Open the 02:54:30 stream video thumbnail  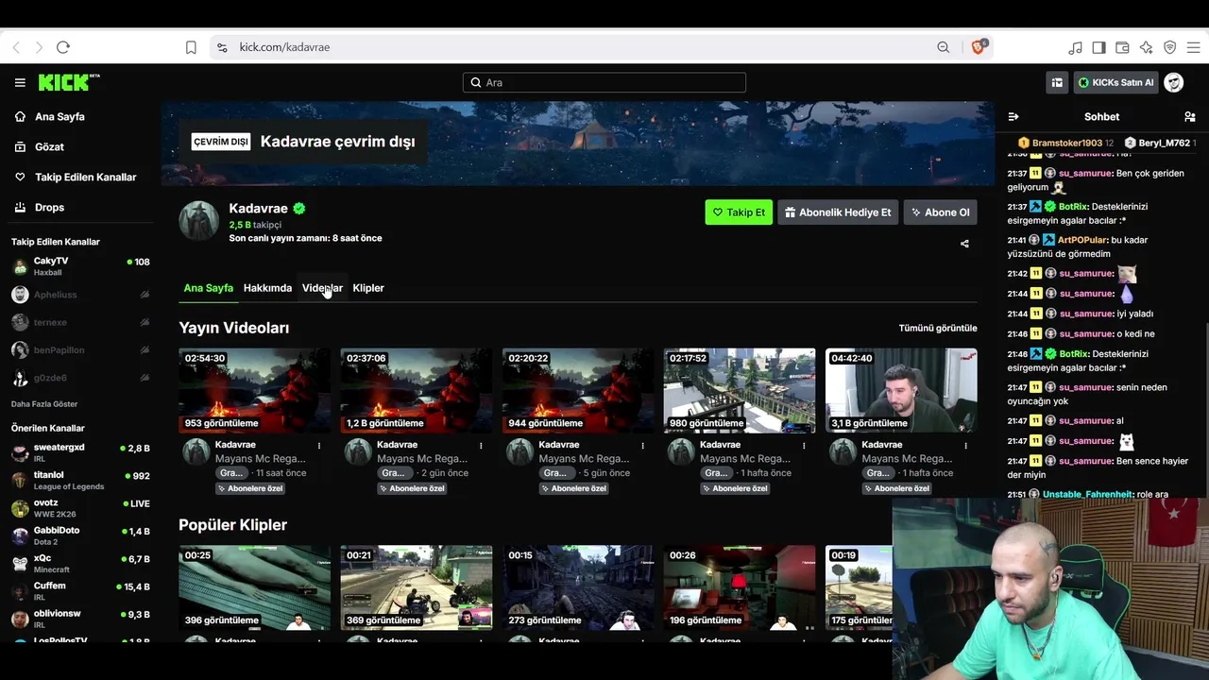(x=255, y=391)
